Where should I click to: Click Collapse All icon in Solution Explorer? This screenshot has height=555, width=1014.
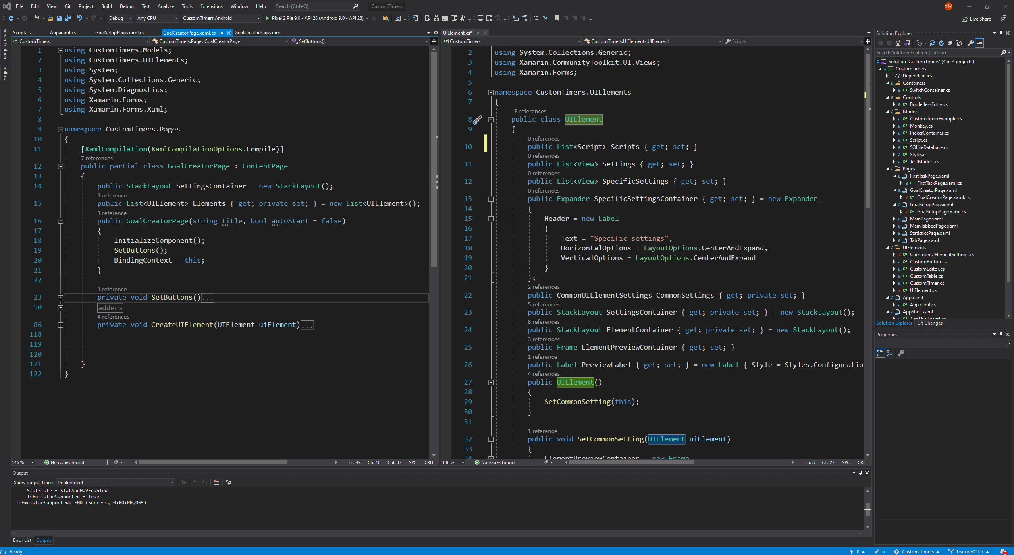pos(950,43)
